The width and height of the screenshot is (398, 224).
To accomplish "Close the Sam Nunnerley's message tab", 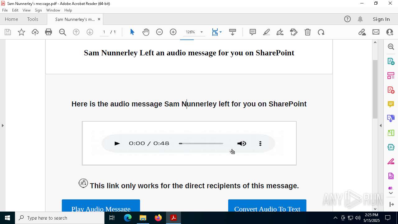I will pyautogui.click(x=99, y=19).
